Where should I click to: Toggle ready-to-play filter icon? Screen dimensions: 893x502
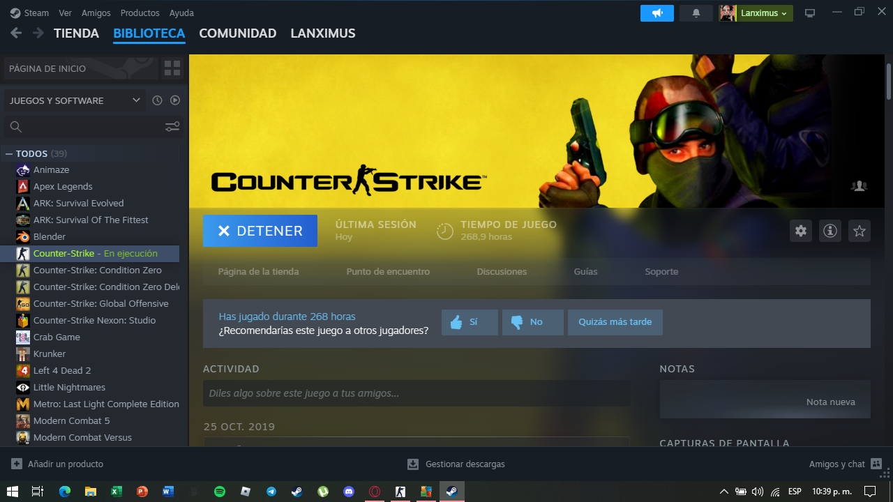point(175,100)
